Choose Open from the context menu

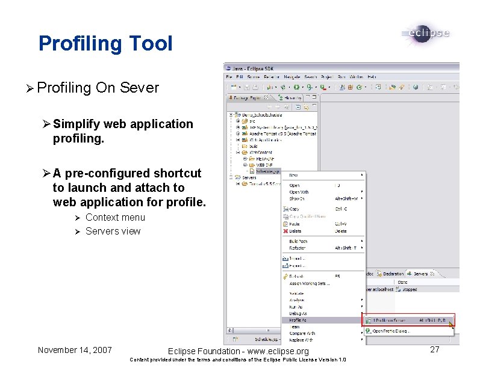tap(323, 185)
